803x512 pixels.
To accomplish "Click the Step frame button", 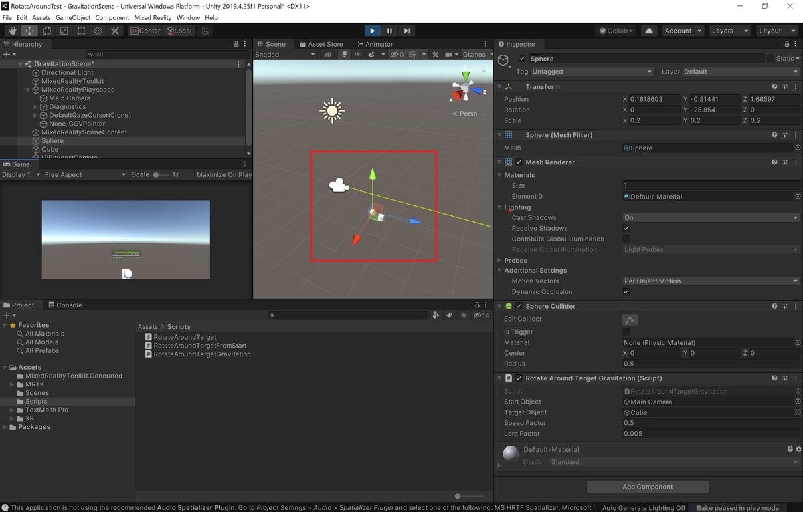I will pyautogui.click(x=406, y=31).
